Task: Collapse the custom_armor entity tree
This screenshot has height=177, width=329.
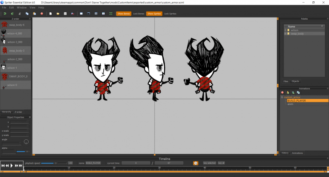Action: tap(282, 97)
